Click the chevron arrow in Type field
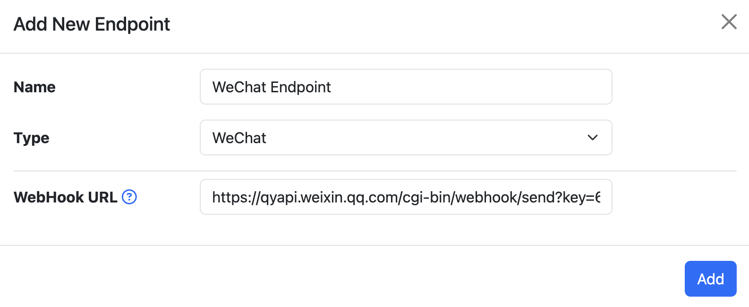The image size is (749, 307). point(592,137)
